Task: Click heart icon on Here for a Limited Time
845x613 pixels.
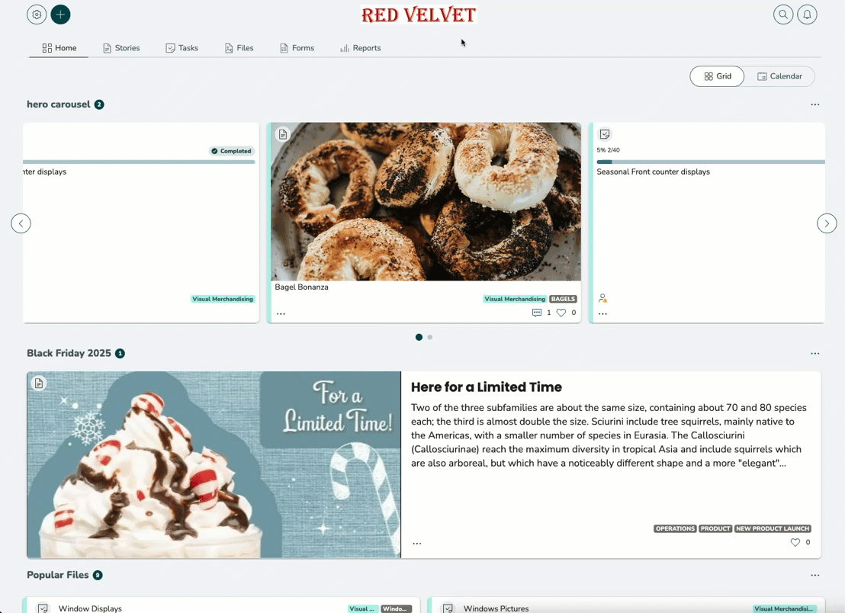Action: (x=795, y=542)
